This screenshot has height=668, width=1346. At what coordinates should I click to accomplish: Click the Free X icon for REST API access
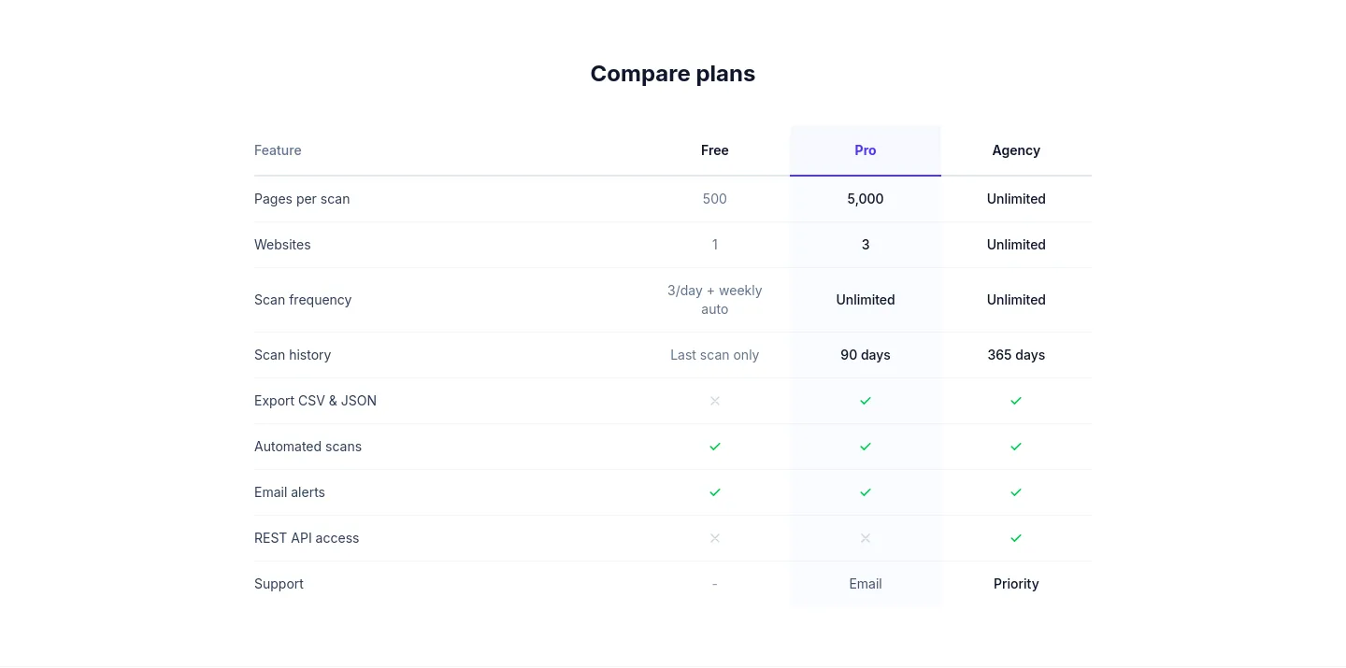(x=715, y=538)
